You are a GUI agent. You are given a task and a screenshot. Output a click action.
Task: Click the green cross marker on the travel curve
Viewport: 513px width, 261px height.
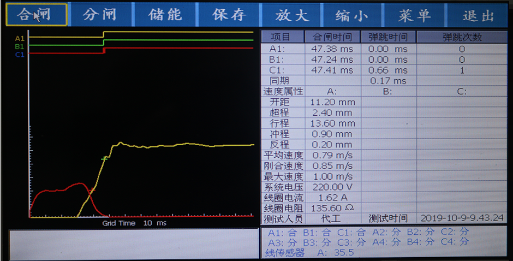pos(105,158)
